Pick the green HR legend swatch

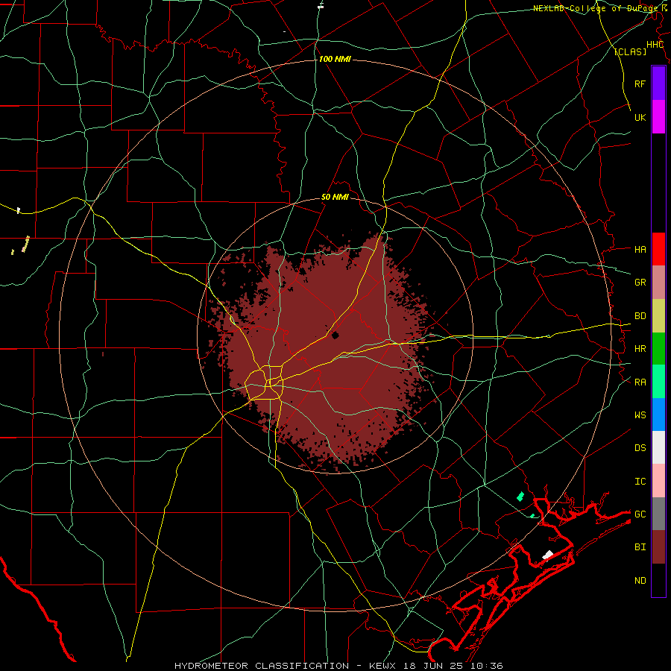click(x=658, y=349)
